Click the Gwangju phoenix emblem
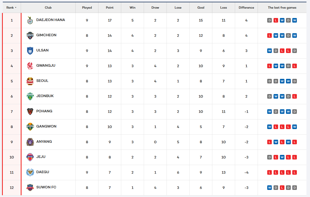The height and width of the screenshot is (197, 310). pos(30,66)
